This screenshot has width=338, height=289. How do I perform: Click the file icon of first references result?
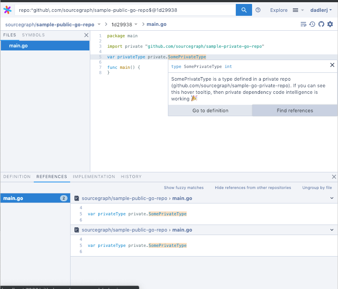click(x=77, y=198)
